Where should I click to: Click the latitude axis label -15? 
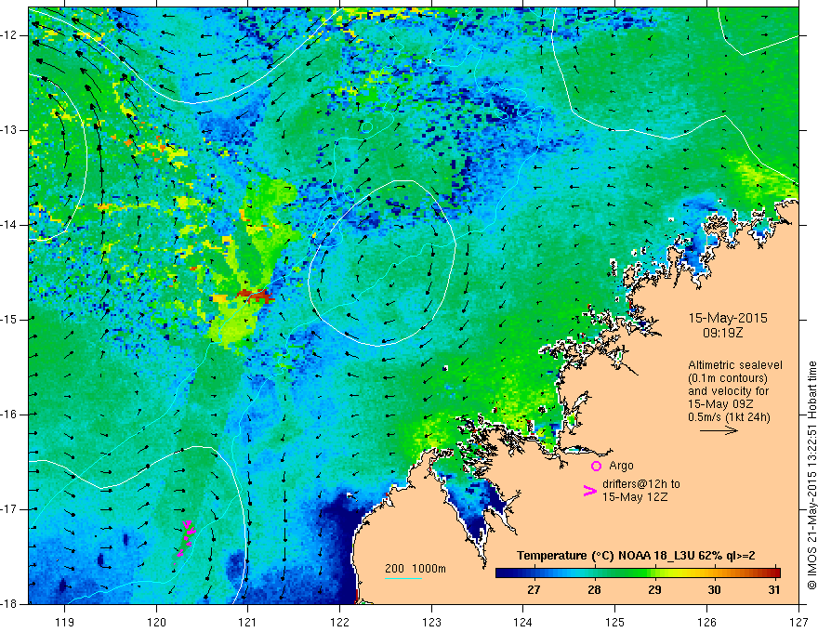pyautogui.click(x=10, y=320)
